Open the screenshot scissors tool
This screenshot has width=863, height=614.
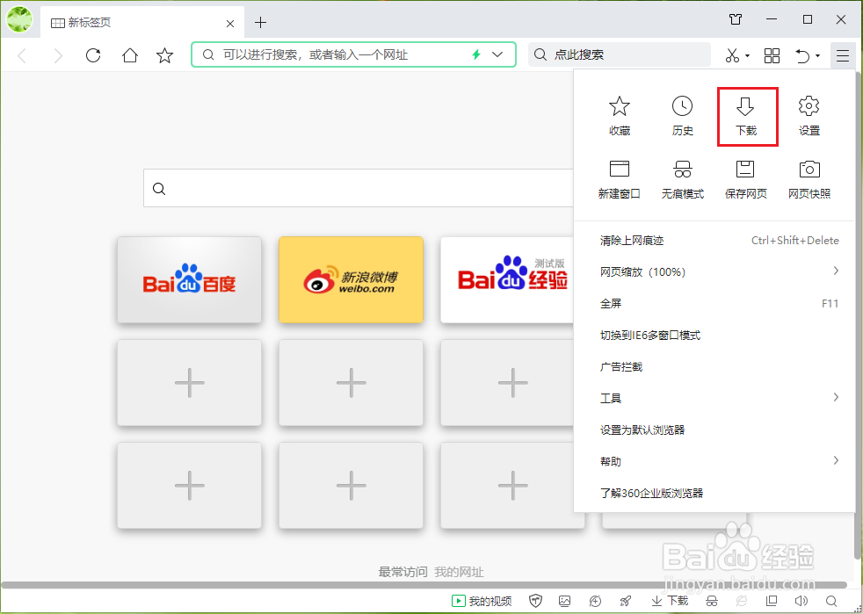(x=733, y=55)
